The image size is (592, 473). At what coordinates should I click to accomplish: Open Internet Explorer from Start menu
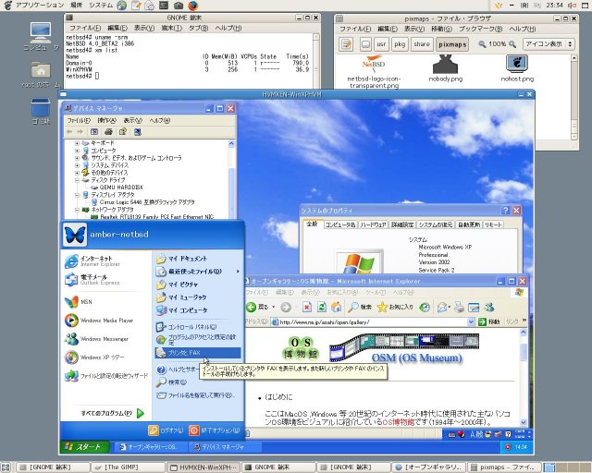click(x=92, y=261)
